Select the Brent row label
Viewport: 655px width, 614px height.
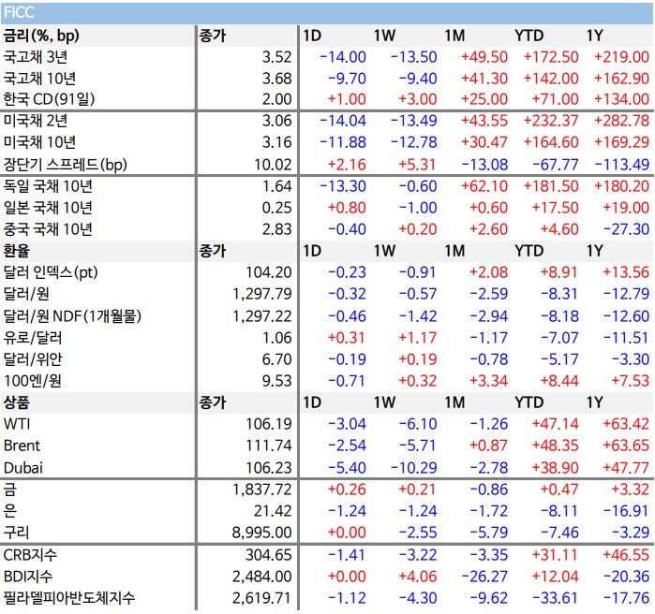click(x=22, y=446)
